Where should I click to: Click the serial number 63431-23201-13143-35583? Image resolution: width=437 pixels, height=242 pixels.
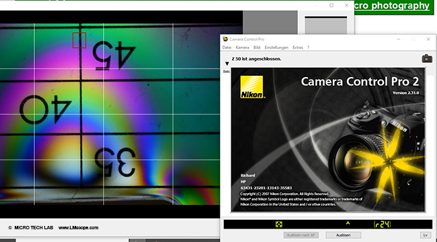(266, 188)
